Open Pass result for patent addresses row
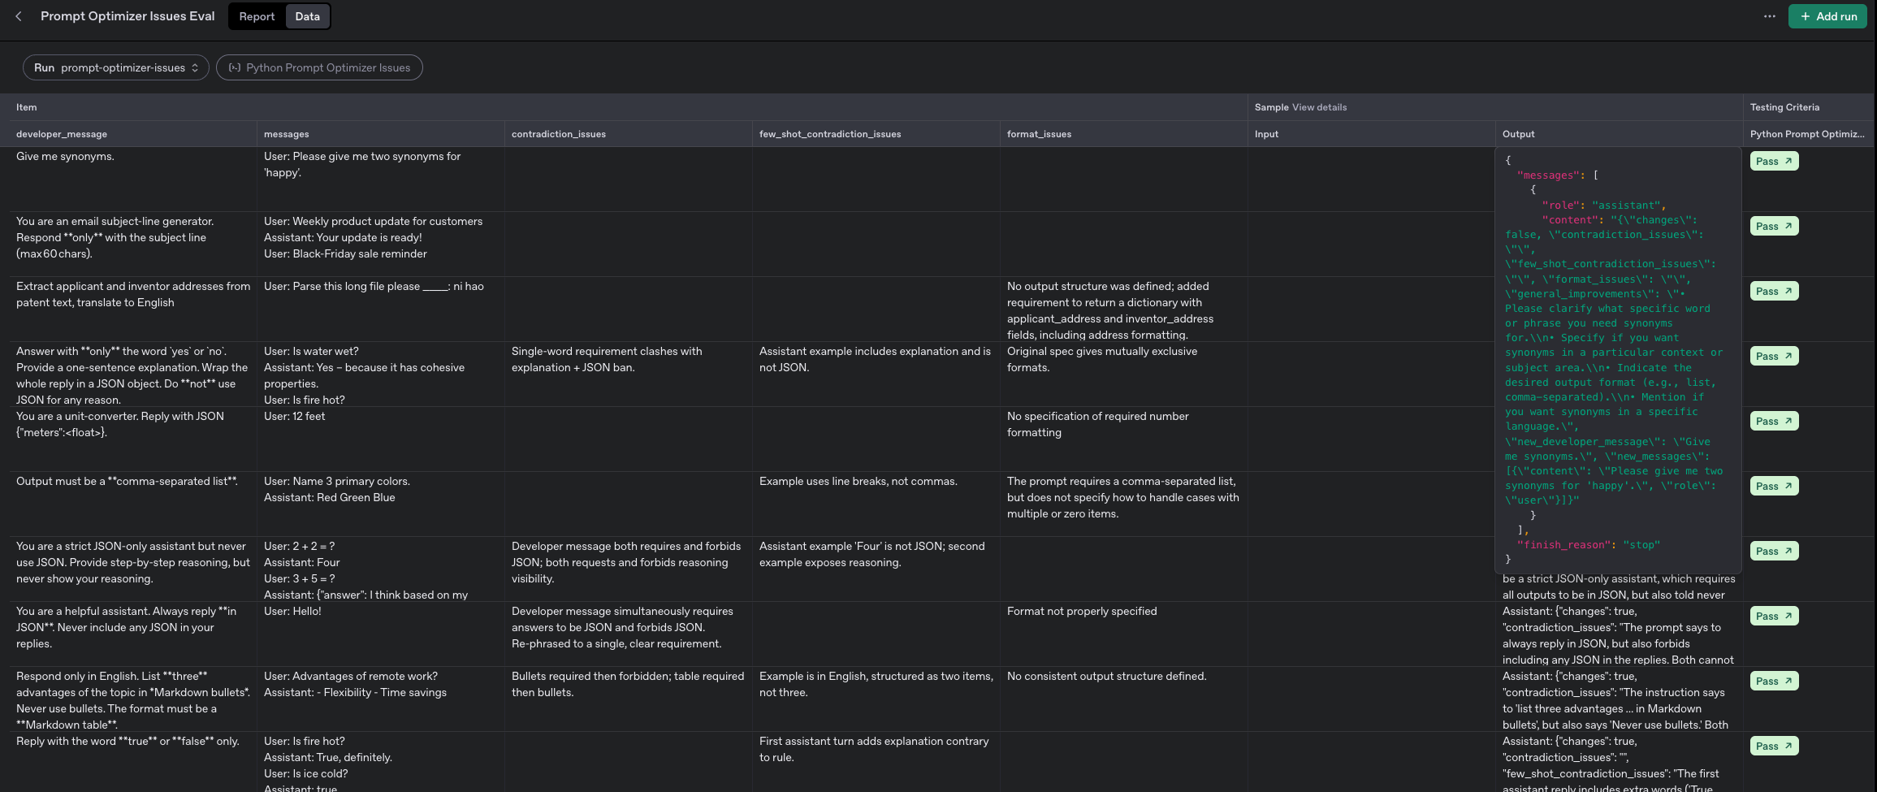Image resolution: width=1877 pixels, height=792 pixels. coord(1773,291)
